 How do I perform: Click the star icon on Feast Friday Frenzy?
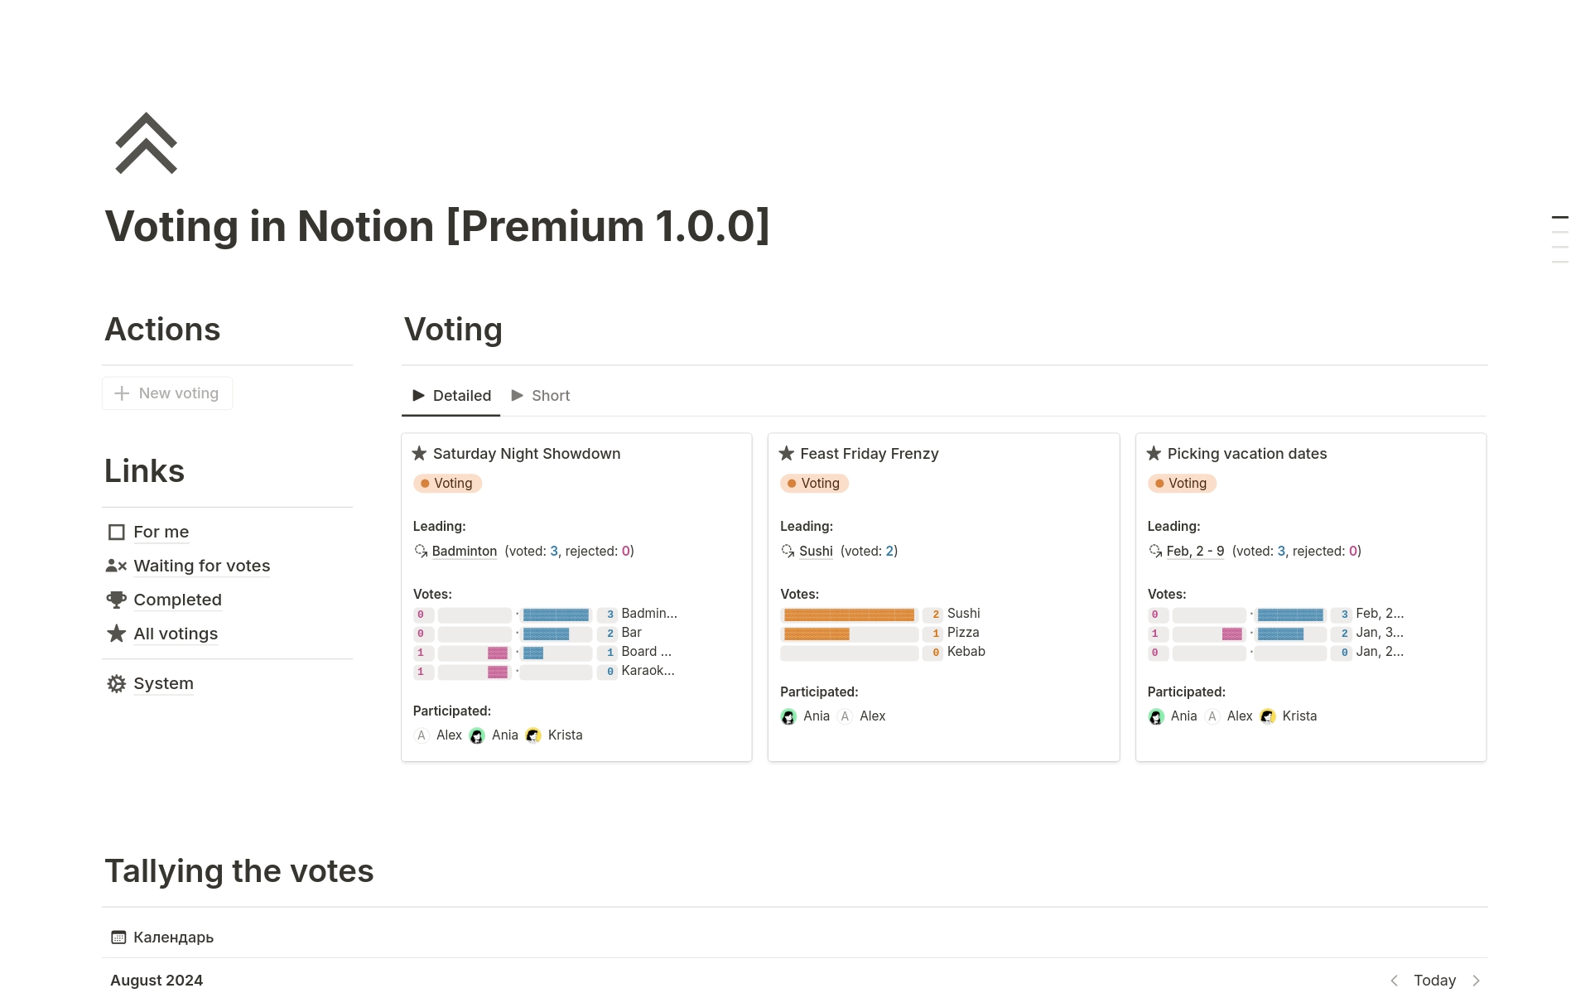click(x=787, y=454)
